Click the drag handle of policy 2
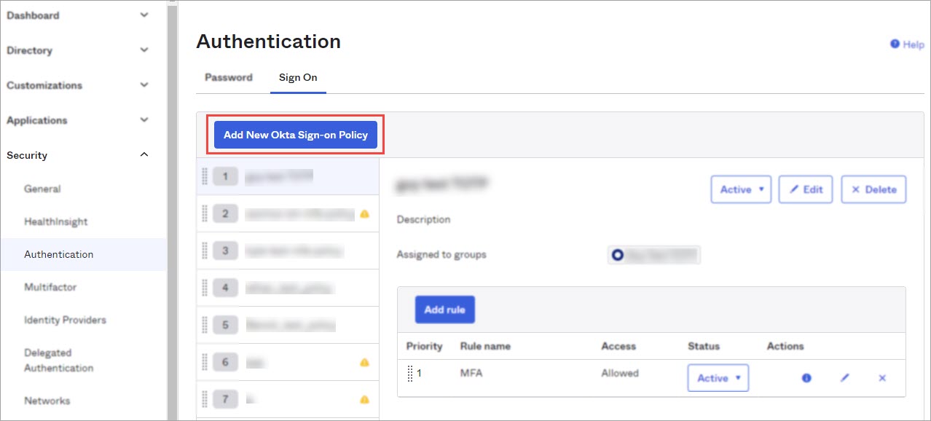 tap(205, 213)
